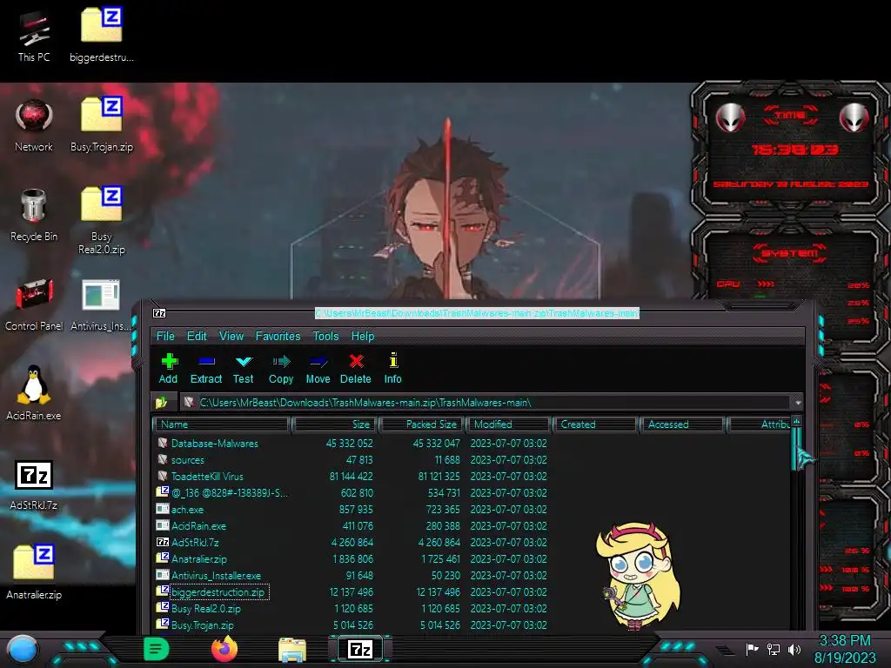Sort by the Size column header

click(335, 424)
